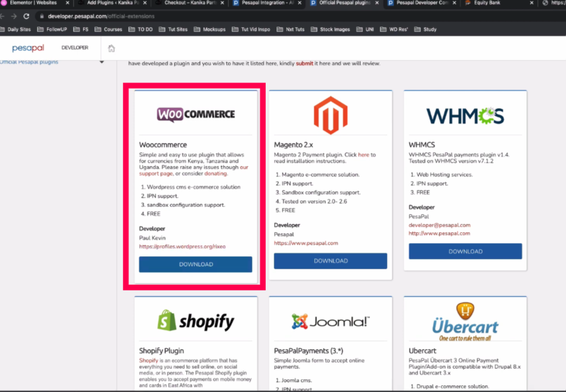Viewport: 566px width, 392px height.
Task: Open the WD Res' bookmark folder
Action: click(394, 29)
